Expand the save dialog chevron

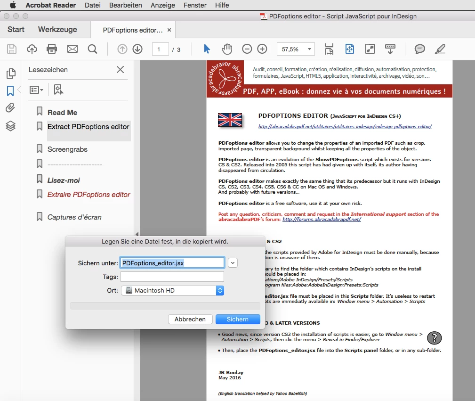[233, 262]
